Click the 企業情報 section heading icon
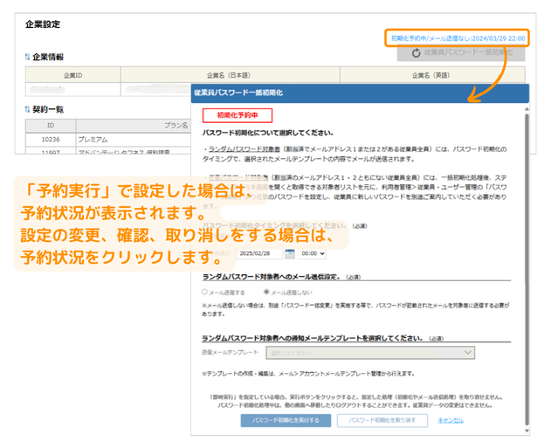 click(27, 58)
